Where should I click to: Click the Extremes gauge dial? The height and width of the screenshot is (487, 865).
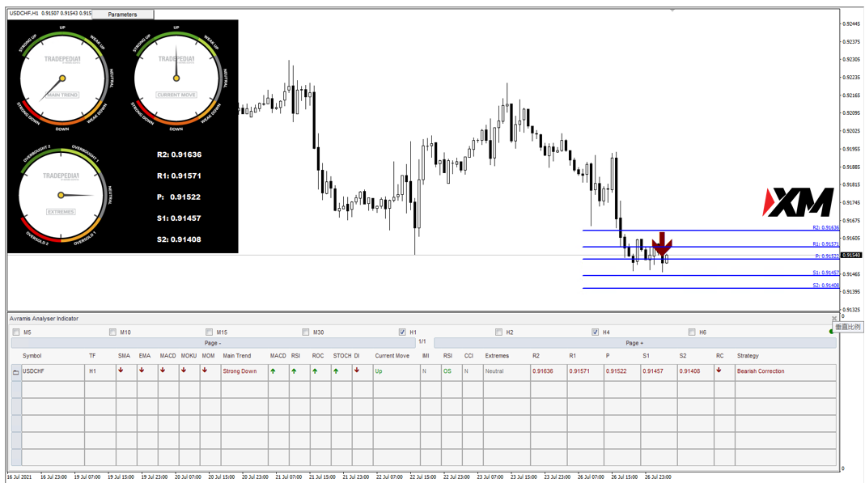point(61,195)
